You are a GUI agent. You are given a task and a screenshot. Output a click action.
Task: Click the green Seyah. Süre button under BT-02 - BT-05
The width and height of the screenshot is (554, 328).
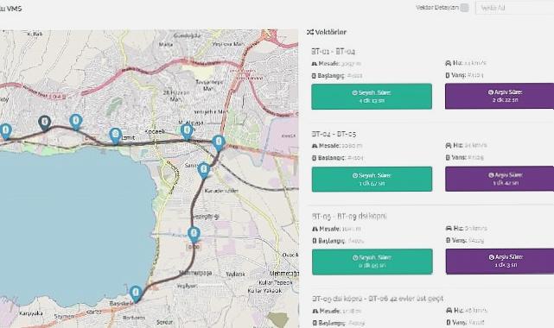coord(372,180)
